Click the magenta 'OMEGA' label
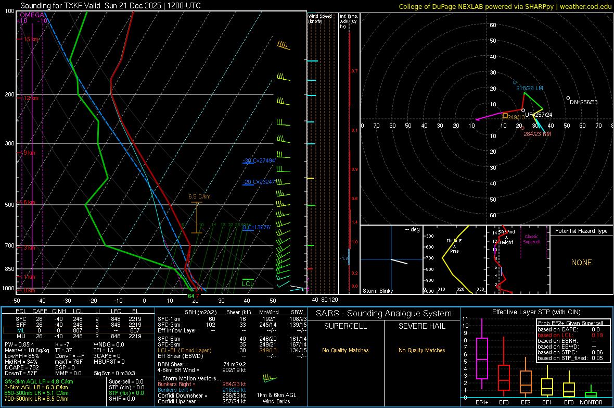 click(32, 15)
